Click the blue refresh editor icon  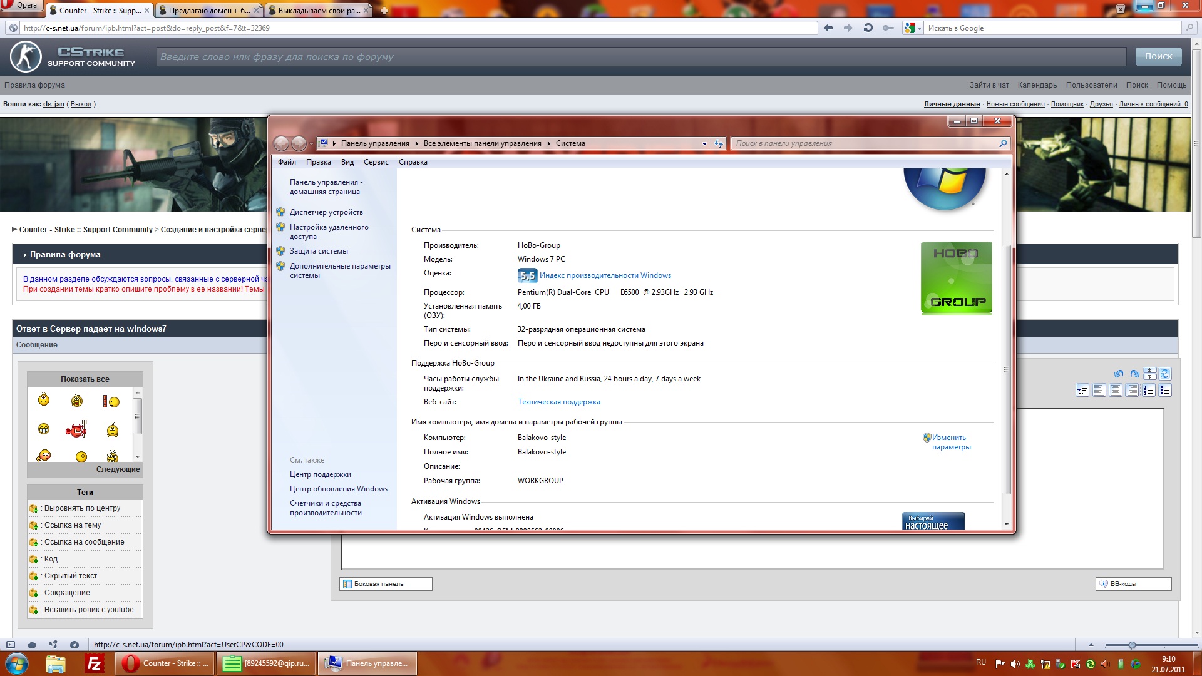[1165, 374]
